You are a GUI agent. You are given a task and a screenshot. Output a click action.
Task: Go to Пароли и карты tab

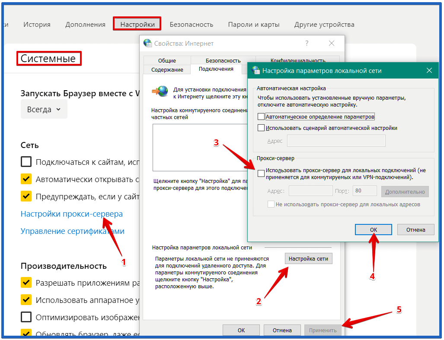[x=254, y=25]
